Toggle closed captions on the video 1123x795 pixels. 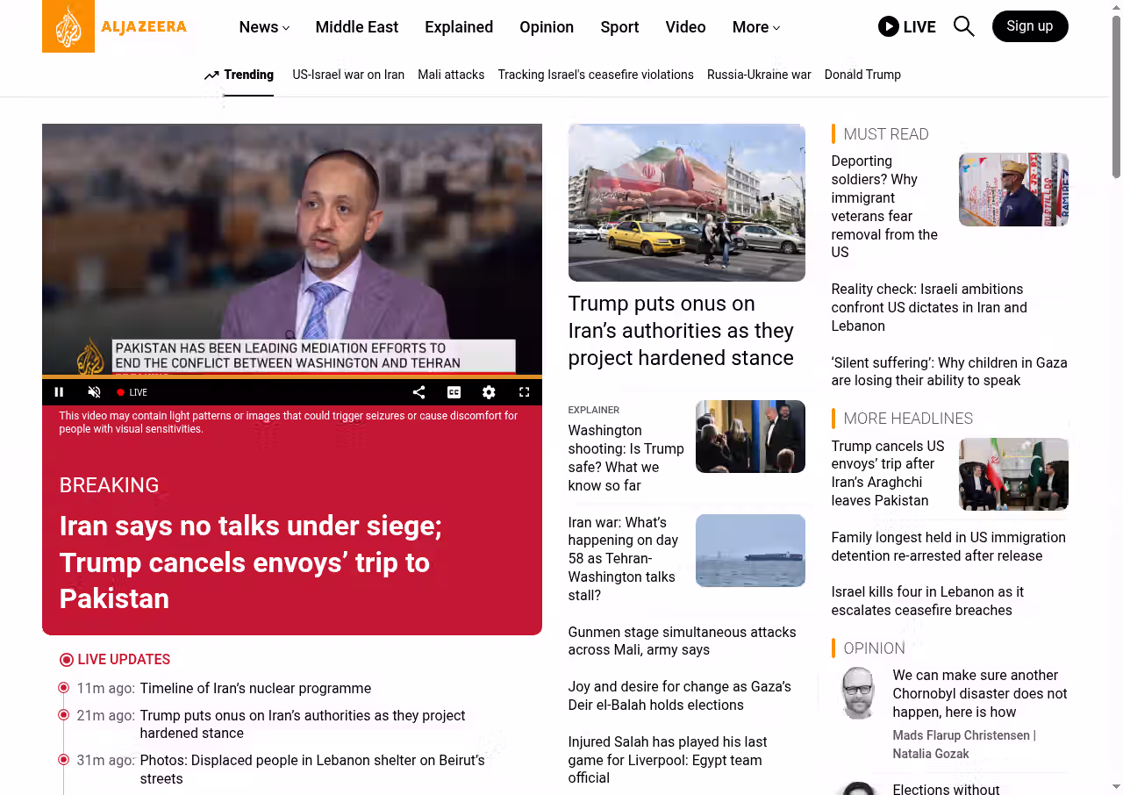pyautogui.click(x=454, y=392)
